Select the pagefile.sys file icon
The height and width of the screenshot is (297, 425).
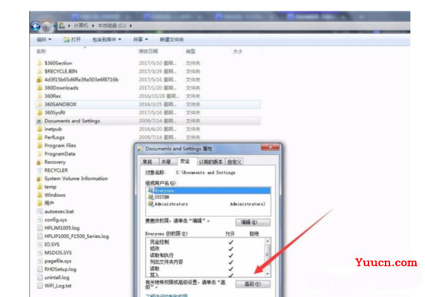coord(40,261)
